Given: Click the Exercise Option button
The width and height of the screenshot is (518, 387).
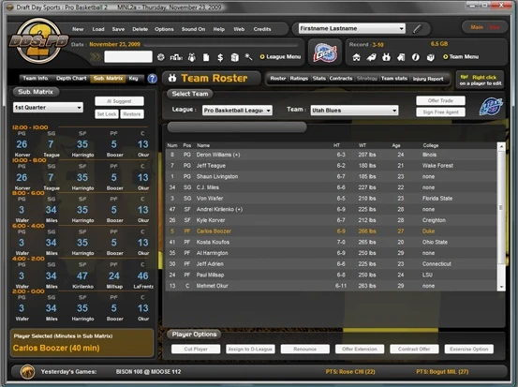Looking at the screenshot, I should [x=468, y=349].
